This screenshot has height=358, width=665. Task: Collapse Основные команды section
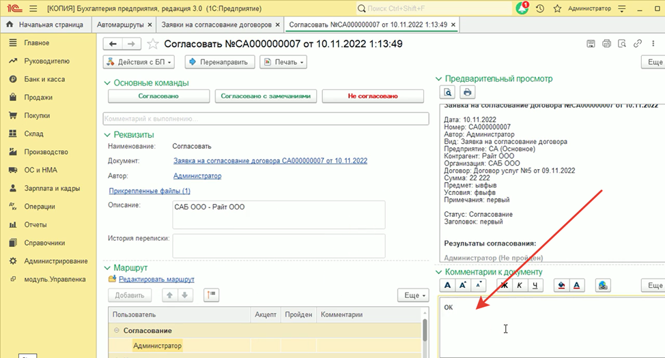coord(107,83)
